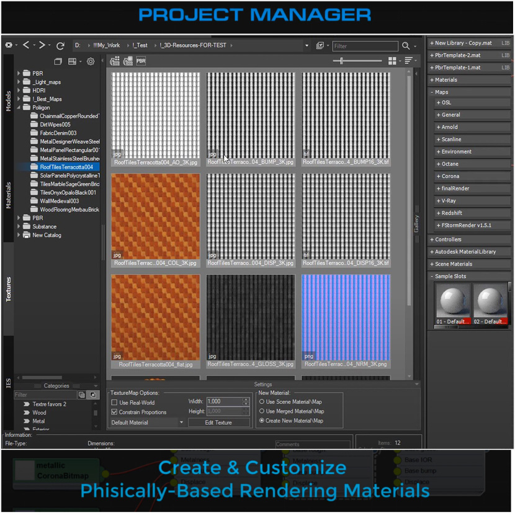Image resolution: width=515 pixels, height=515 pixels.
Task: Click the second categories filter mode icon
Action: [93, 395]
